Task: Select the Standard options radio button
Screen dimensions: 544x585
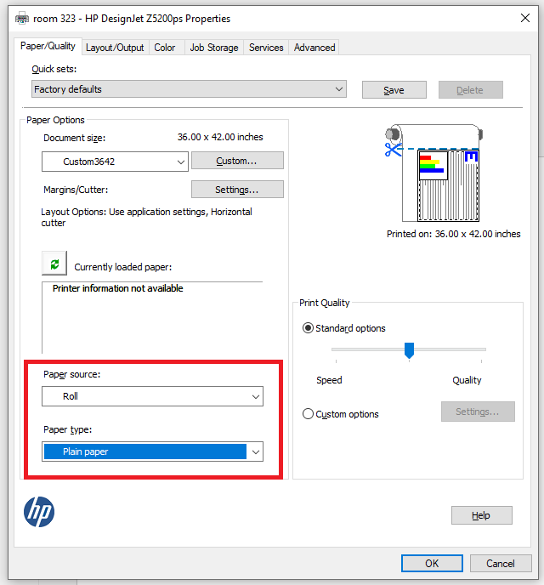Action: point(309,328)
